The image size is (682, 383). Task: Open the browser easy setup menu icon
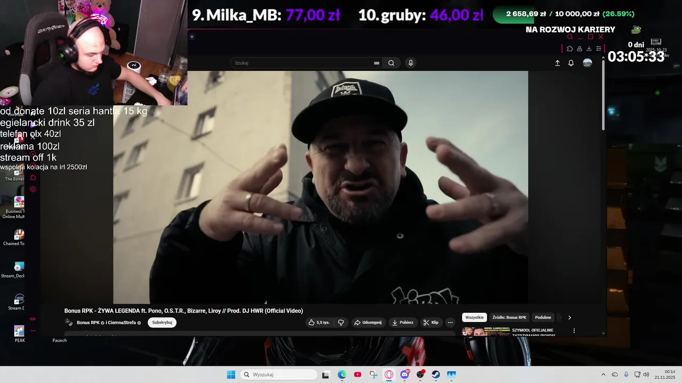(598, 49)
